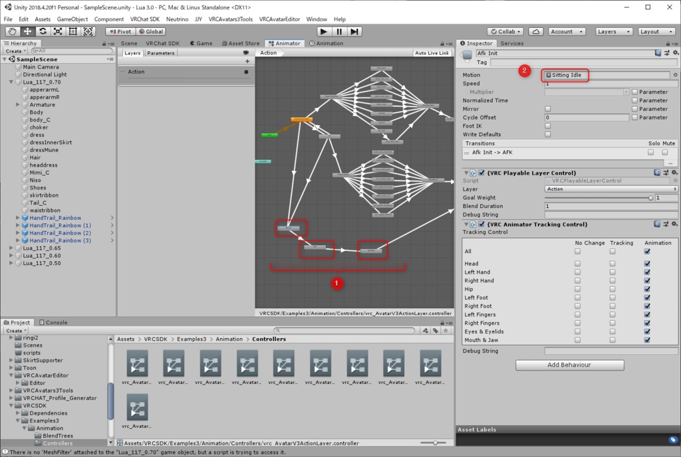Collapse VRC Playable Layer Control component
Viewport: 681px width, 457px height.
click(x=466, y=173)
